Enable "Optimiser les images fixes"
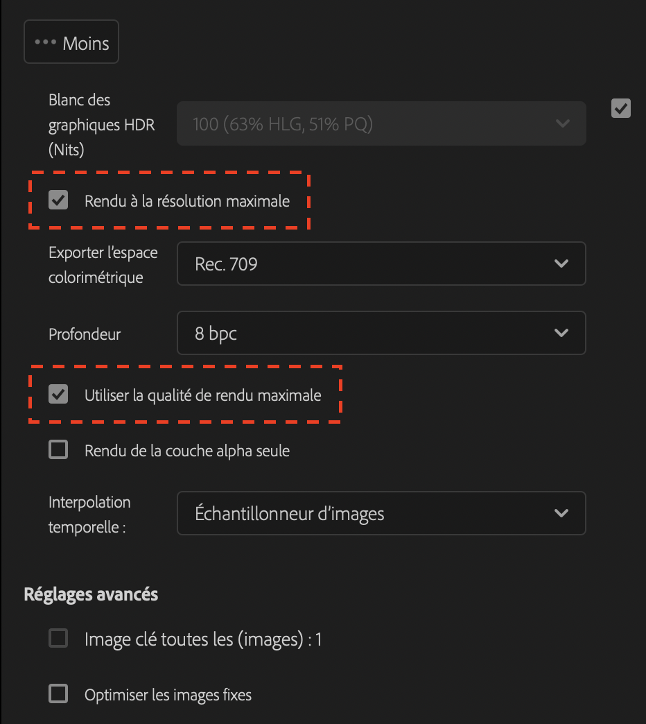 tap(58, 694)
